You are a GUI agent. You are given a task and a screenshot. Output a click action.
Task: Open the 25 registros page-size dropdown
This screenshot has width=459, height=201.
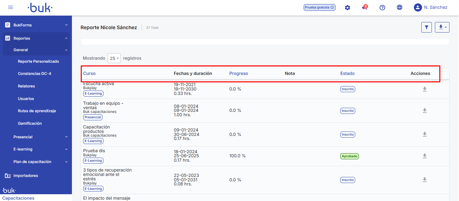[114, 58]
